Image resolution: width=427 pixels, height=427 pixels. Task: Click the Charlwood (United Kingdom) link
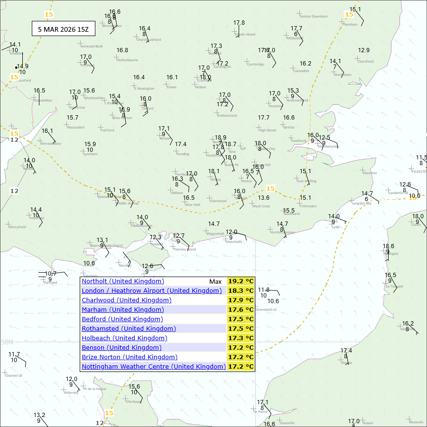[126, 300]
